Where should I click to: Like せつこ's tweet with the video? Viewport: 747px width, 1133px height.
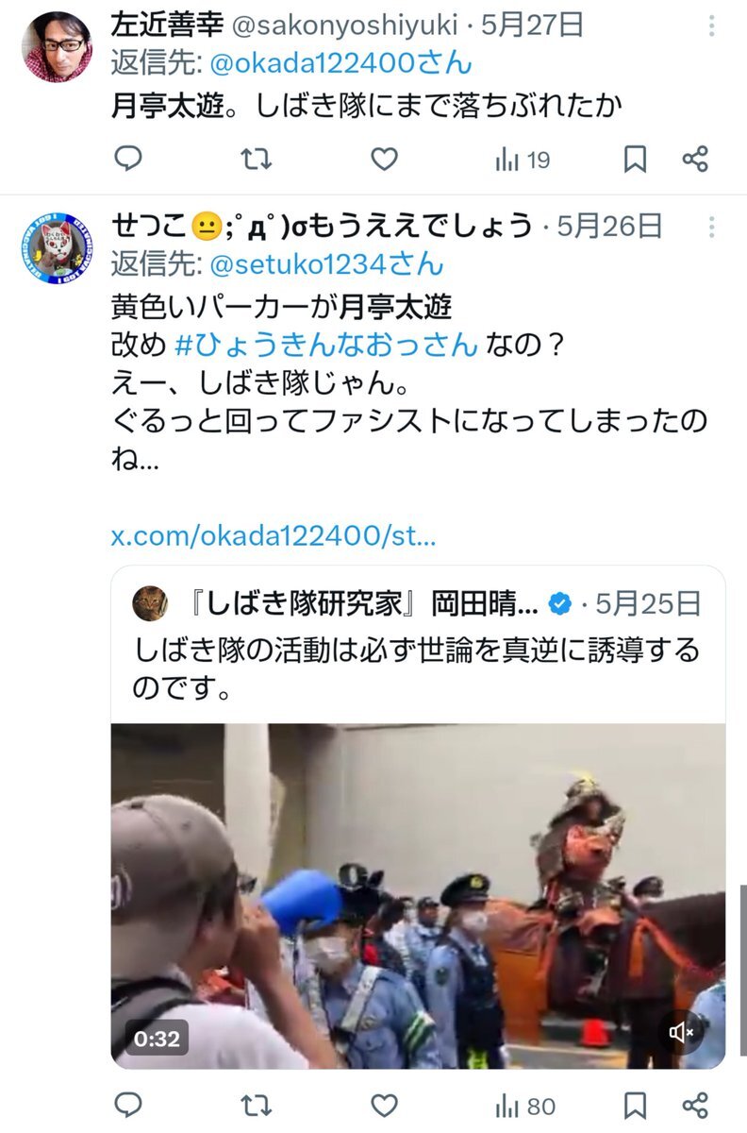pyautogui.click(x=383, y=1105)
